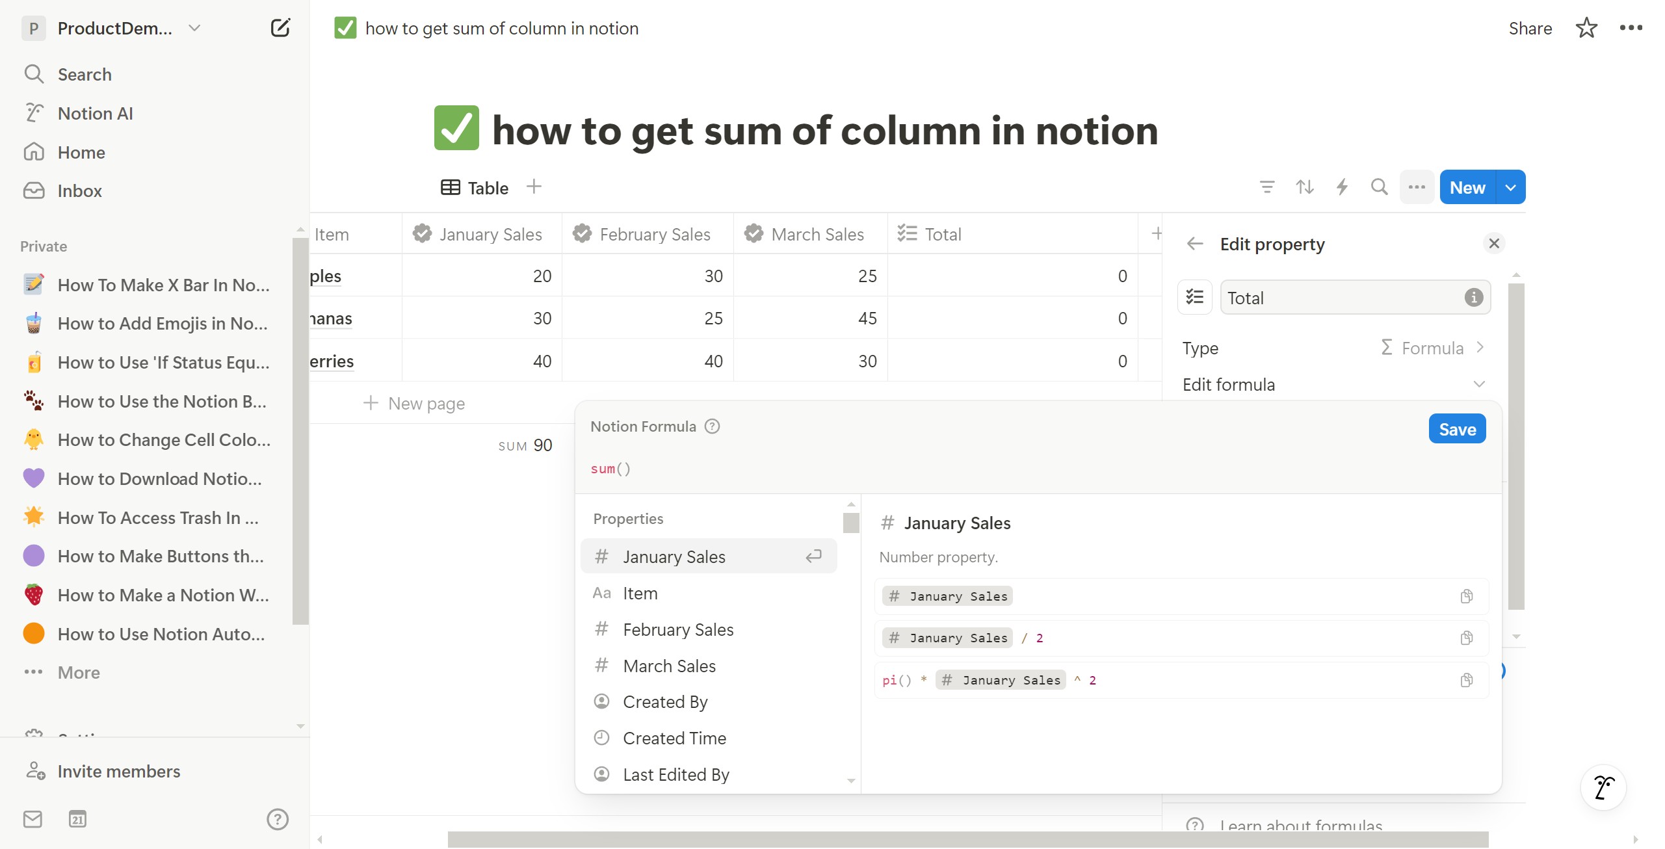Click the database search magnifier icon
The width and height of the screenshot is (1665, 849).
pos(1379,187)
